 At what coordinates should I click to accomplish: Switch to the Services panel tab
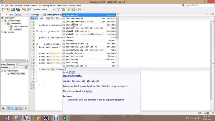point(19,15)
